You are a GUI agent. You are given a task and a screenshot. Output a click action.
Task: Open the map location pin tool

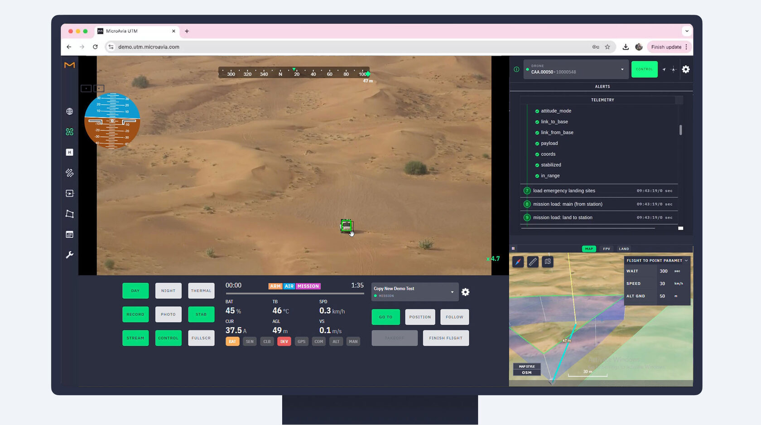click(547, 262)
